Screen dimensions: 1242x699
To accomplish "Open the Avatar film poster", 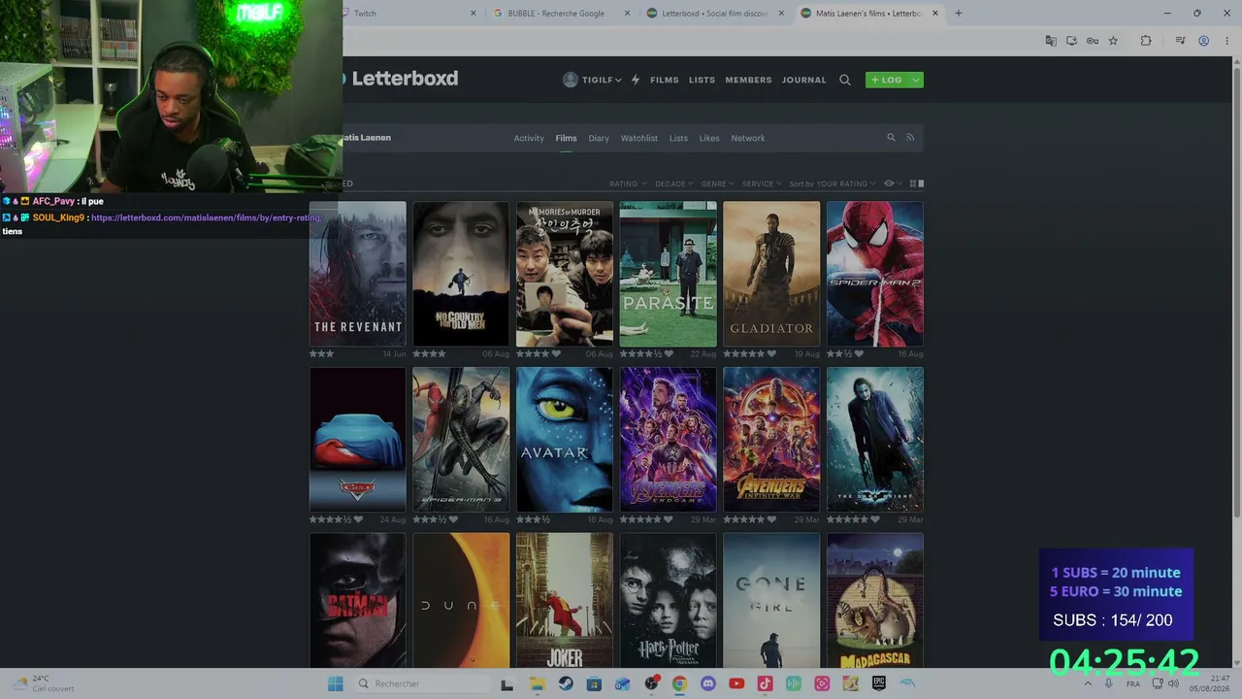I will (565, 440).
